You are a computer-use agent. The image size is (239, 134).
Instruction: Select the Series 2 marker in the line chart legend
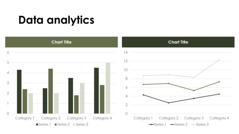[x=173, y=124]
